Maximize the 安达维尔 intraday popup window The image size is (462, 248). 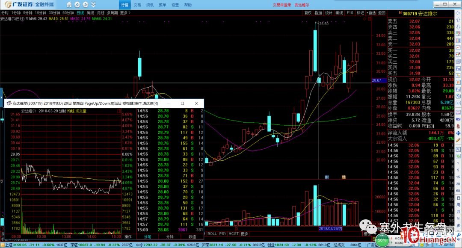[182, 103]
